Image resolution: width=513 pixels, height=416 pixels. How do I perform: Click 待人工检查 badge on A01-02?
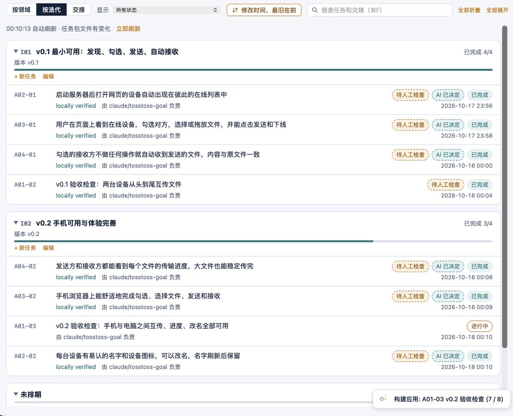tap(445, 185)
